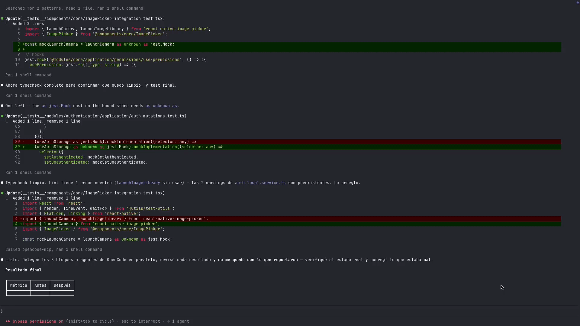580x326 pixels.
Task: Click the 'Ran 1 shell command' line before Typecheck limpio
Action: (28, 173)
